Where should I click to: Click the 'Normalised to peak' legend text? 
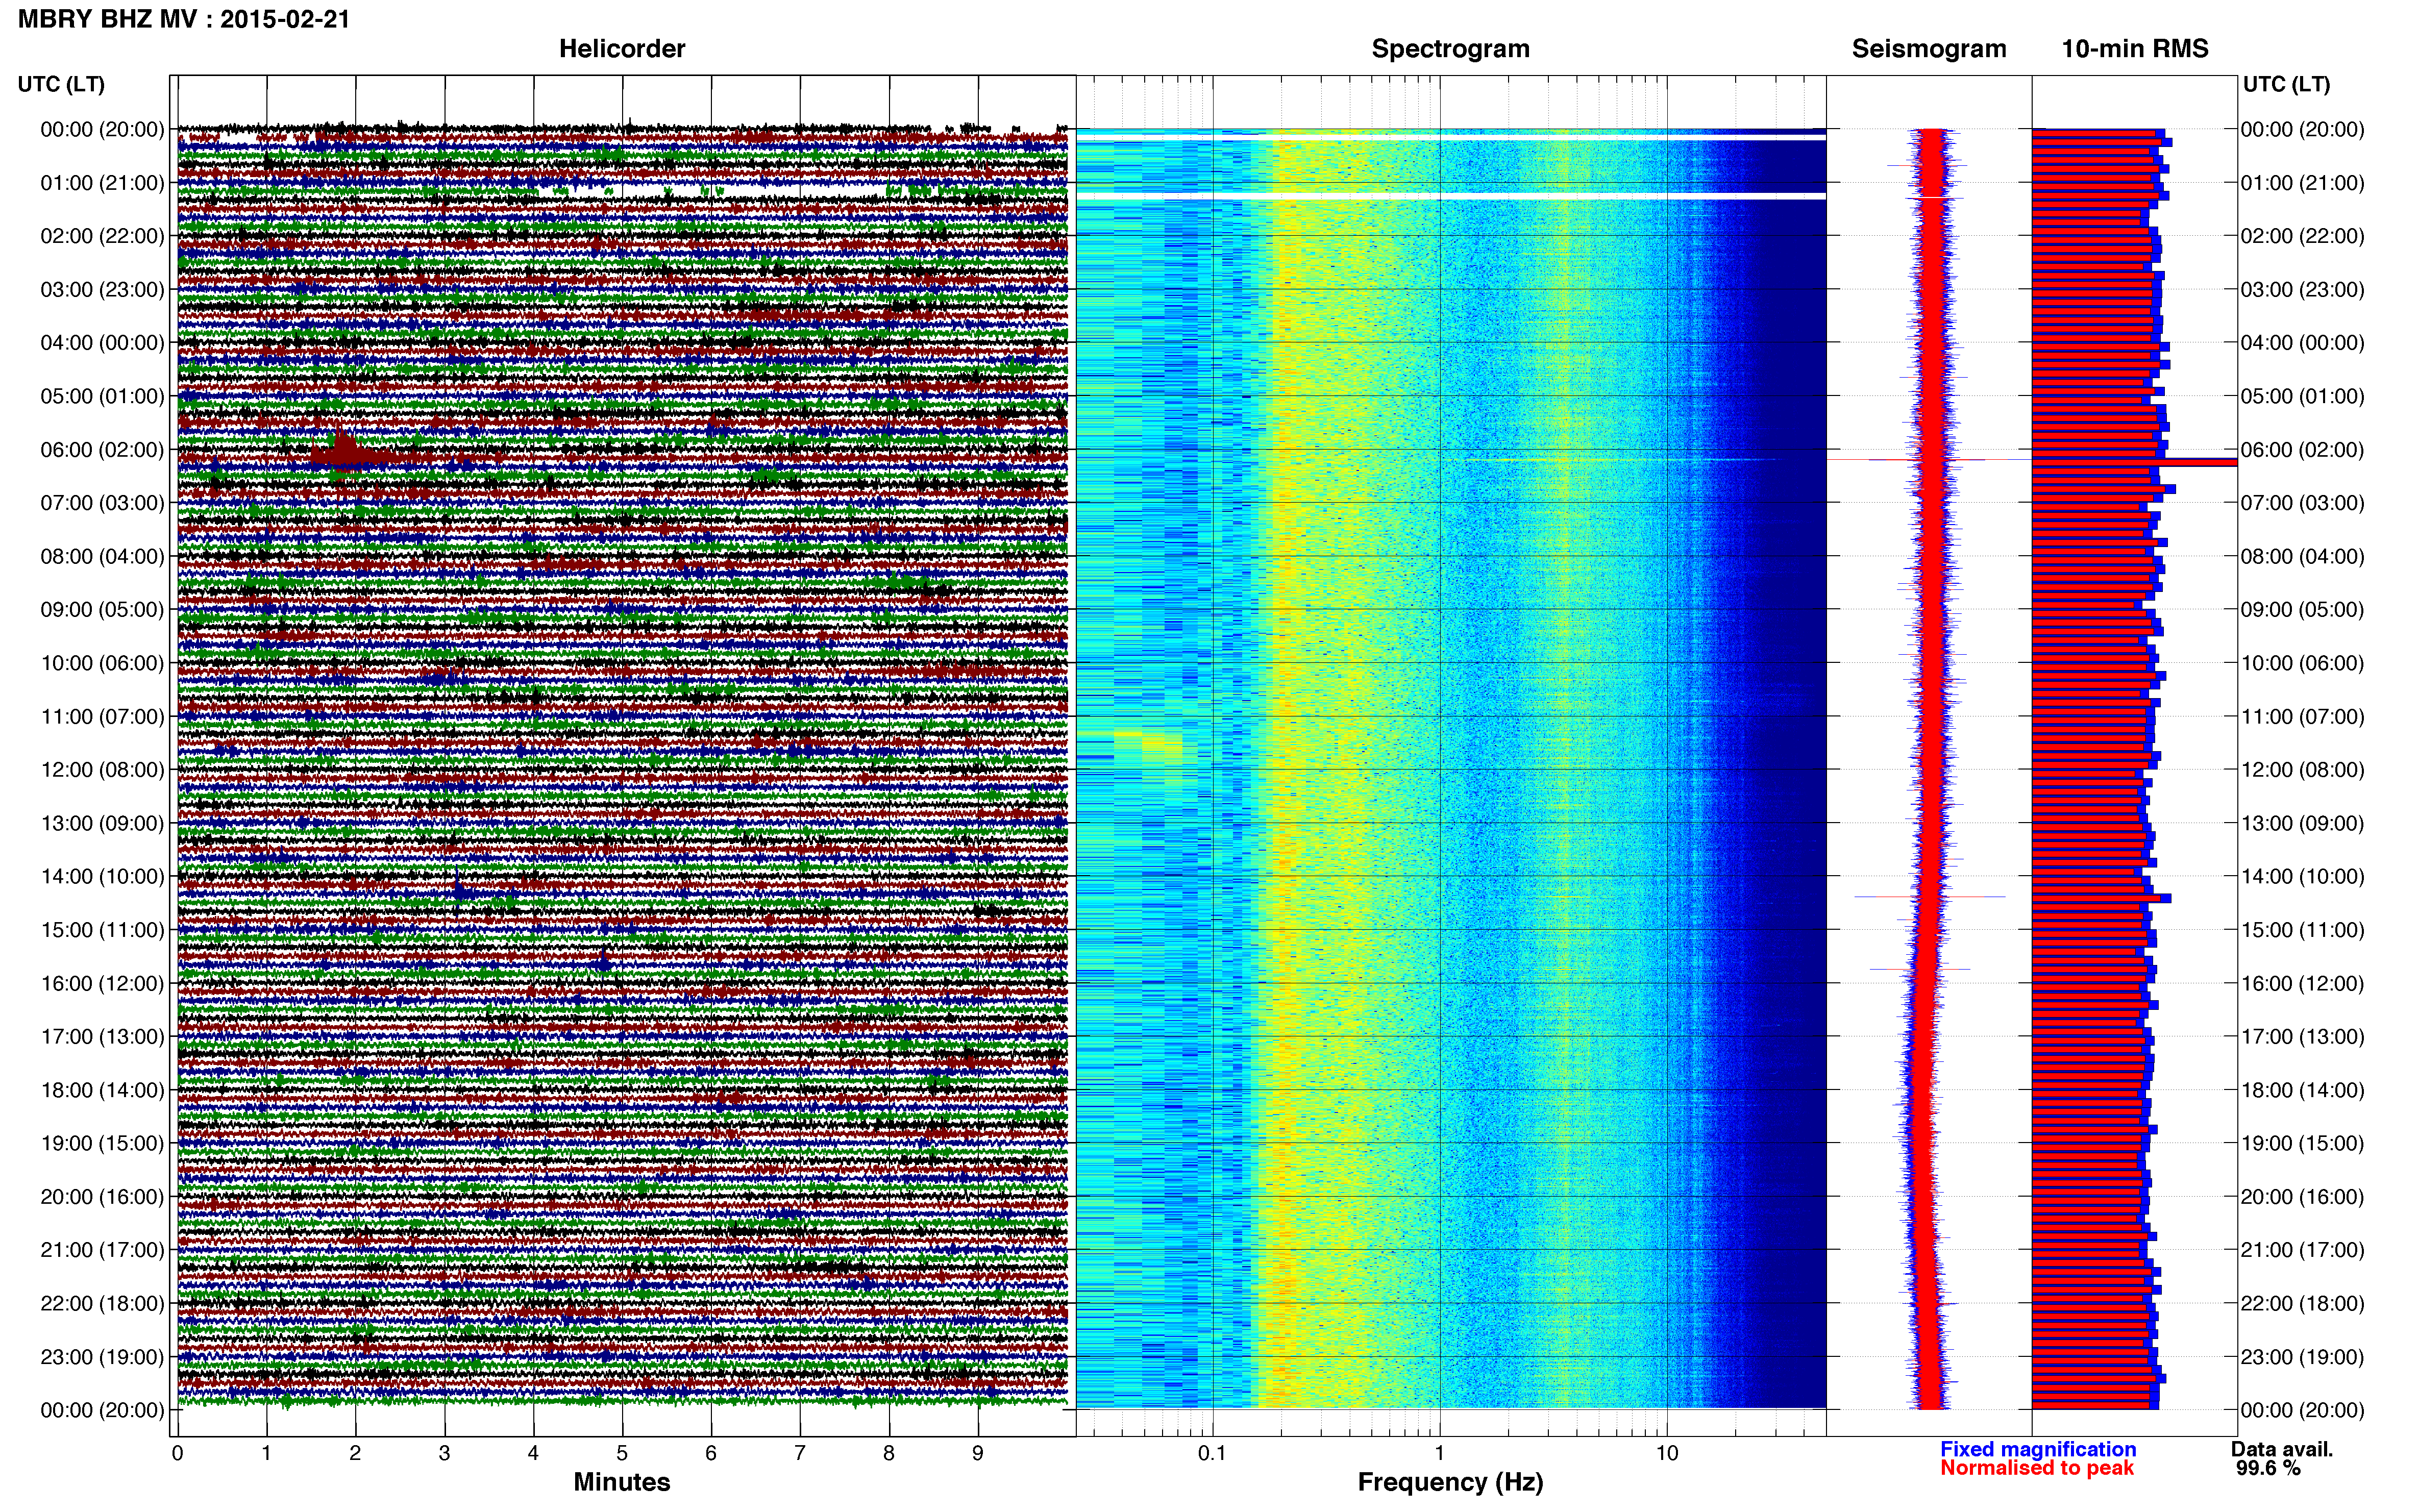pyautogui.click(x=2037, y=1468)
